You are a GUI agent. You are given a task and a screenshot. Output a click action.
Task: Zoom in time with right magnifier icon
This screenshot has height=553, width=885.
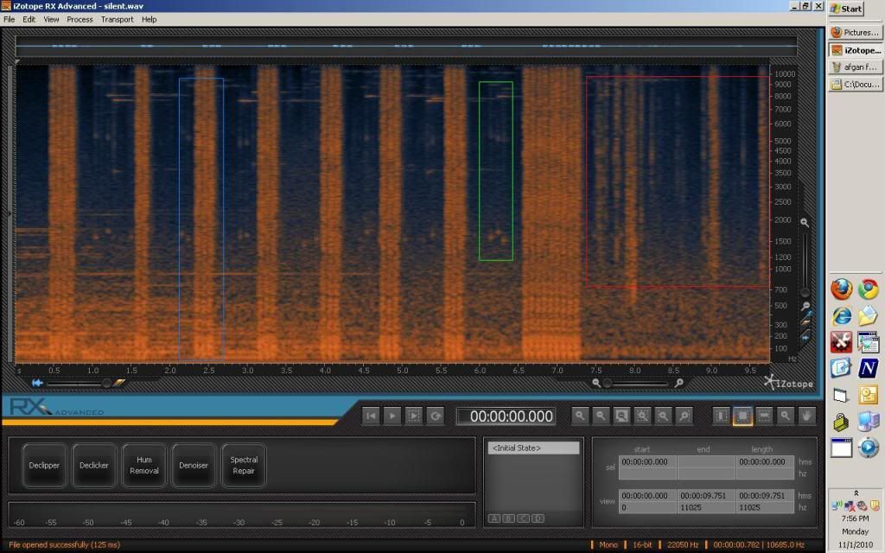coord(679,383)
